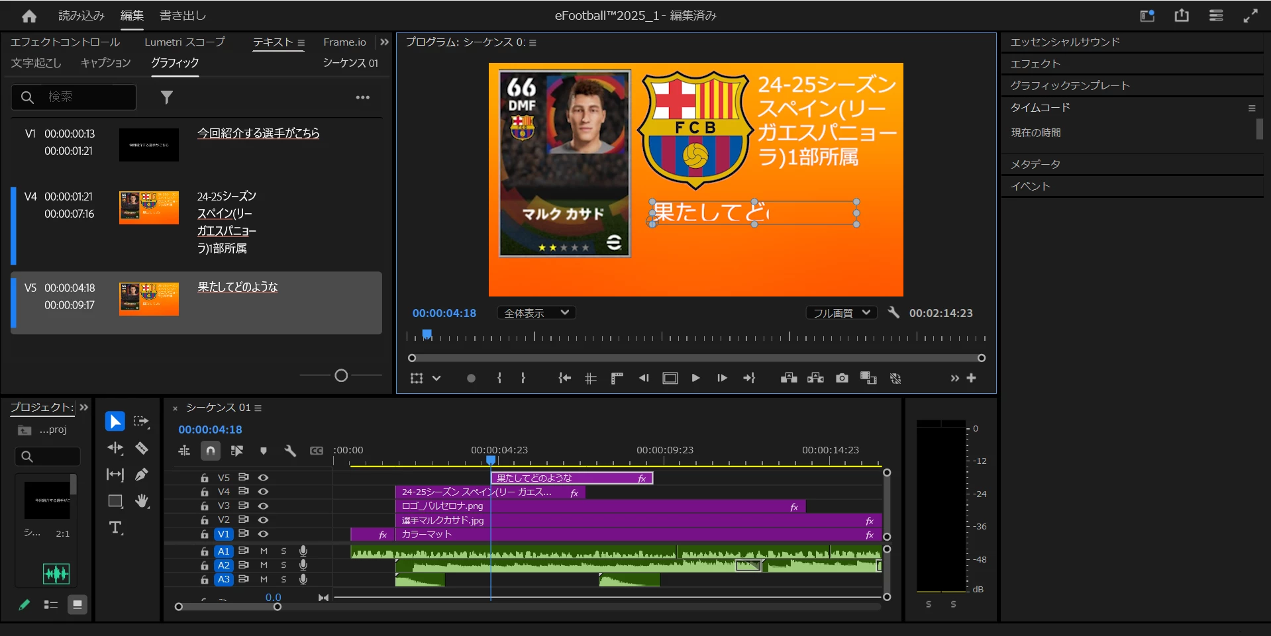Maximize video output with fullscreen arrows icon
The width and height of the screenshot is (1271, 636).
pos(1250,15)
